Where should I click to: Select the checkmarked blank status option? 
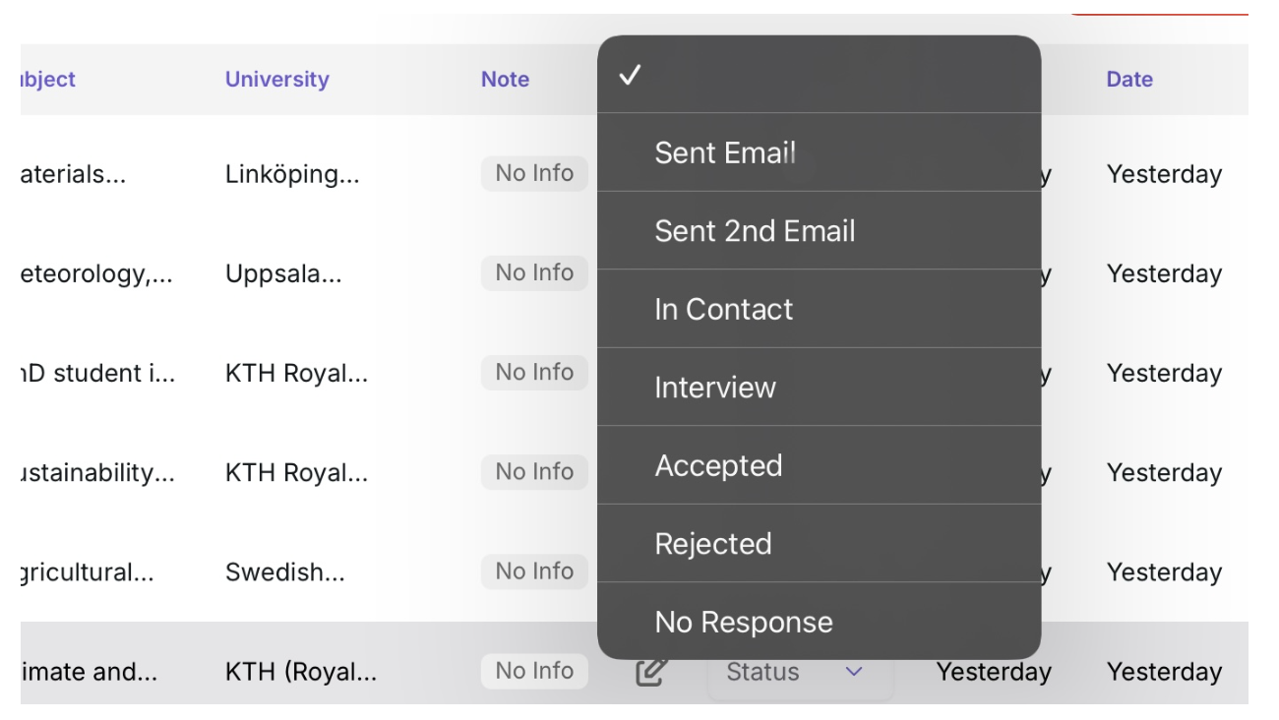coord(819,76)
